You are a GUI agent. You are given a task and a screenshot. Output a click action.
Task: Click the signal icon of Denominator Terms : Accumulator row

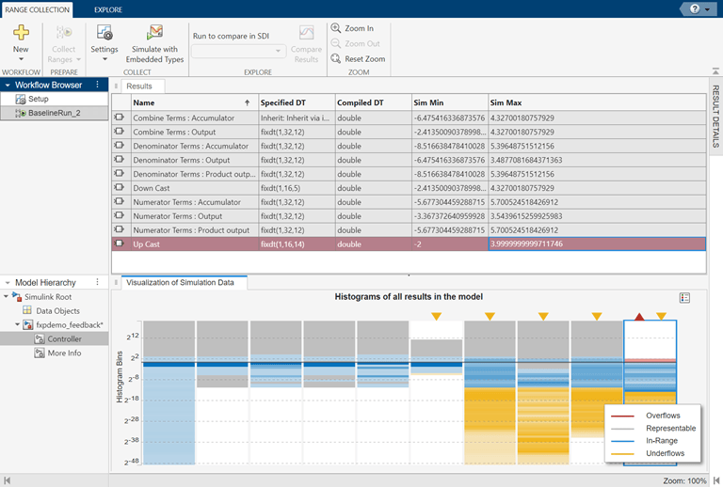point(120,146)
